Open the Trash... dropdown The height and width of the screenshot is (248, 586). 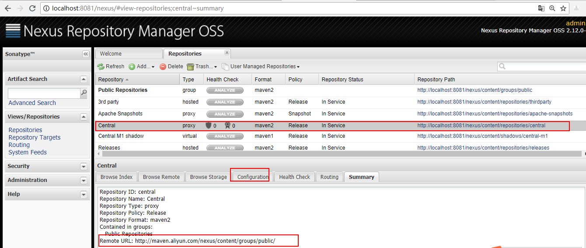click(202, 66)
